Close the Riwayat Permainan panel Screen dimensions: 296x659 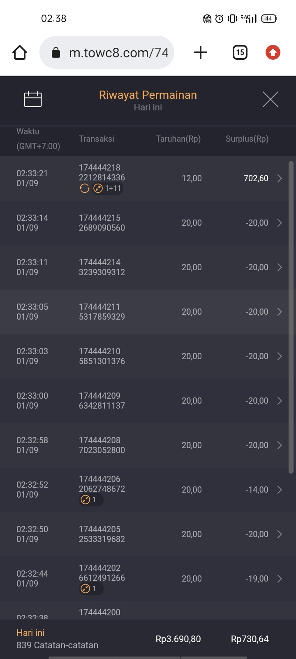[x=270, y=99]
